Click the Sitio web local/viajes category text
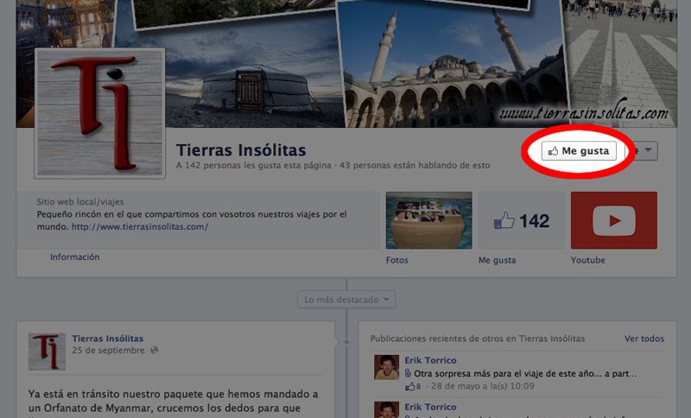This screenshot has height=418, width=691. point(80,202)
